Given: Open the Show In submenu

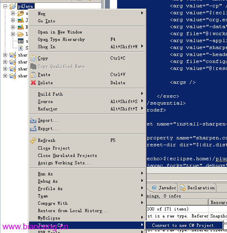Looking at the screenshot, I should pyautogui.click(x=87, y=47).
